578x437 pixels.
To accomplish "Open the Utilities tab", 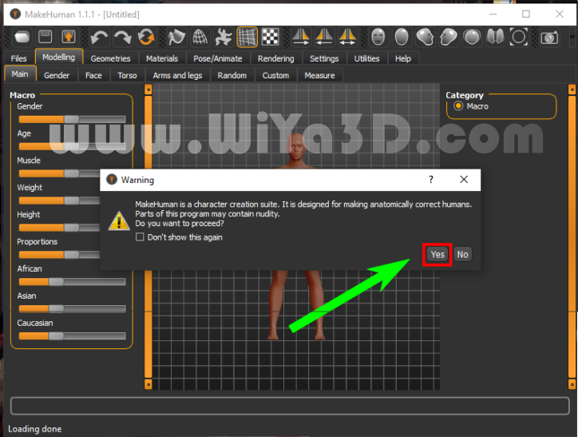I will (366, 58).
